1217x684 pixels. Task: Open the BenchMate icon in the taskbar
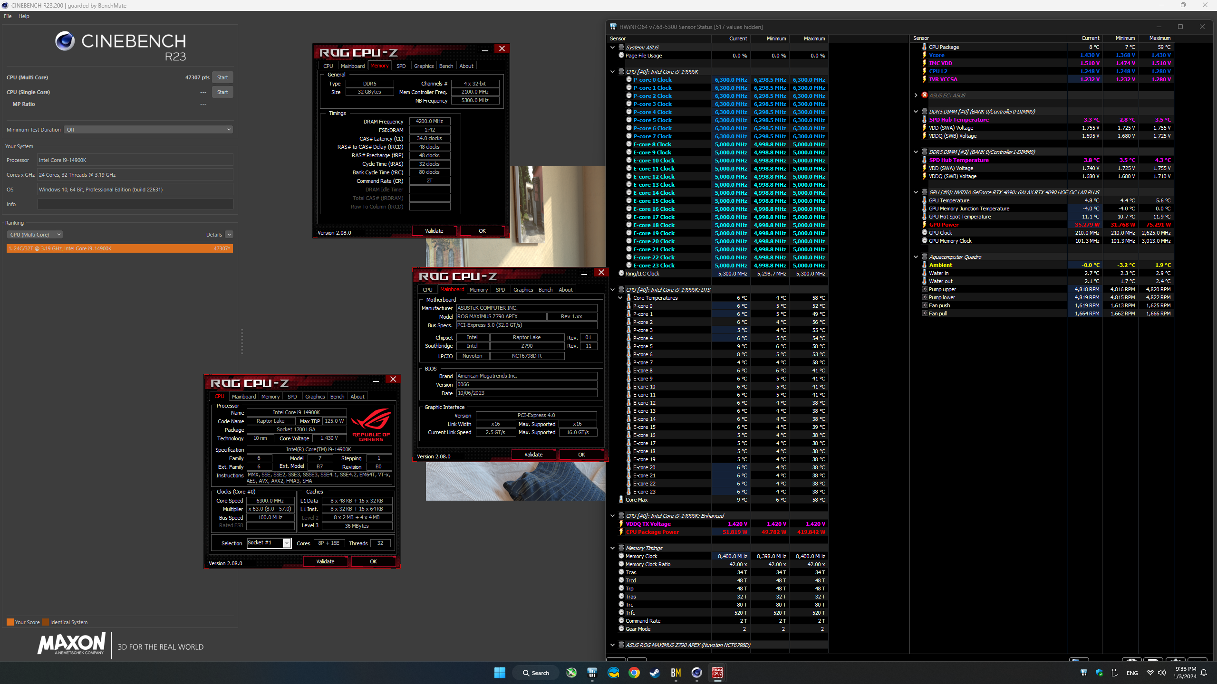(676, 673)
